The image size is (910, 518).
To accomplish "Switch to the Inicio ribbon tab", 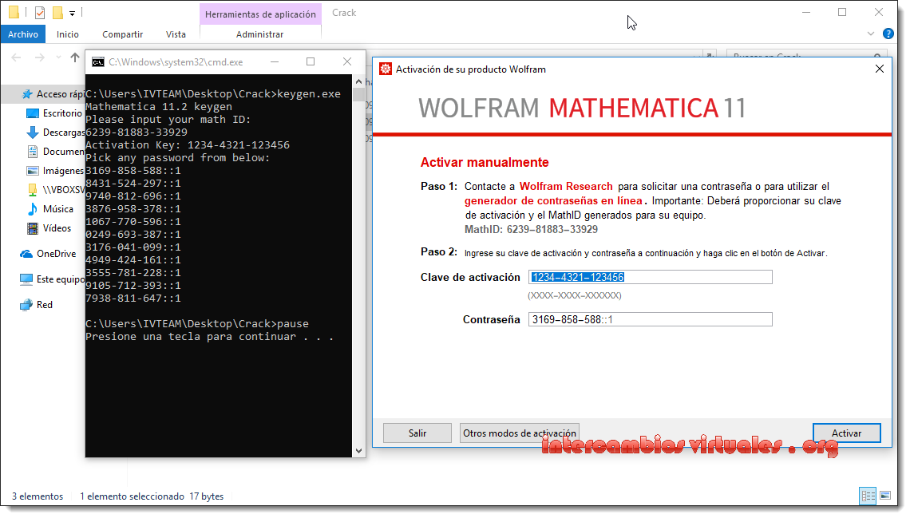I will (67, 34).
